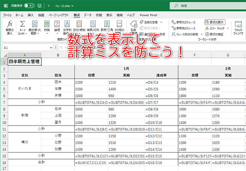Open the Name Manager tag icon
246x171 pixels.
point(133,24)
